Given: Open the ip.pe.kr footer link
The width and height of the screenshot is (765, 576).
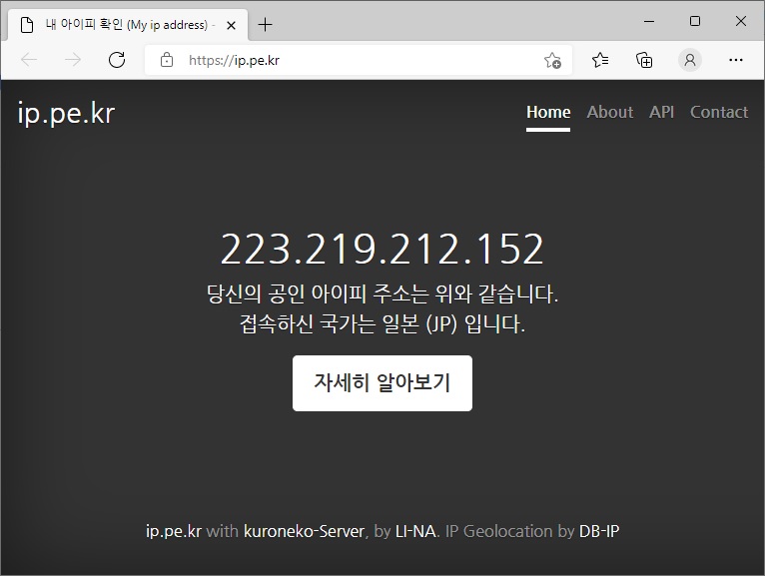Looking at the screenshot, I should (174, 531).
